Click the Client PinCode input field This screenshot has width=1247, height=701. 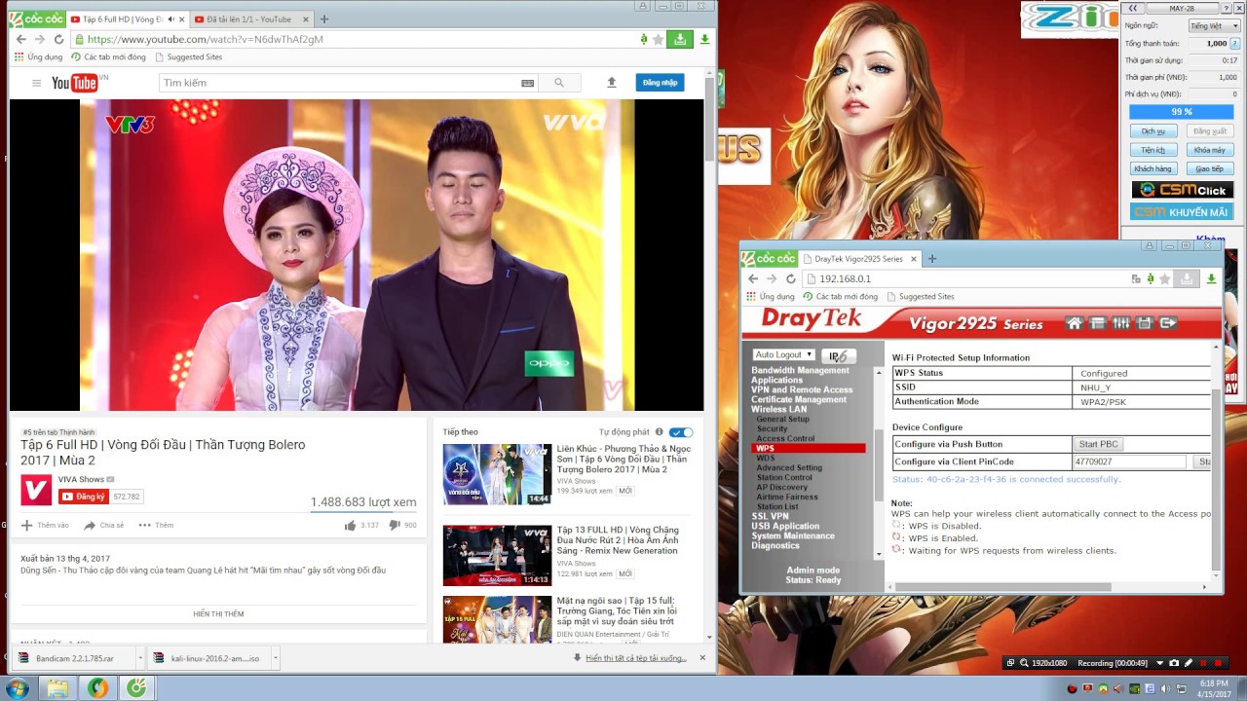[x=1129, y=461]
